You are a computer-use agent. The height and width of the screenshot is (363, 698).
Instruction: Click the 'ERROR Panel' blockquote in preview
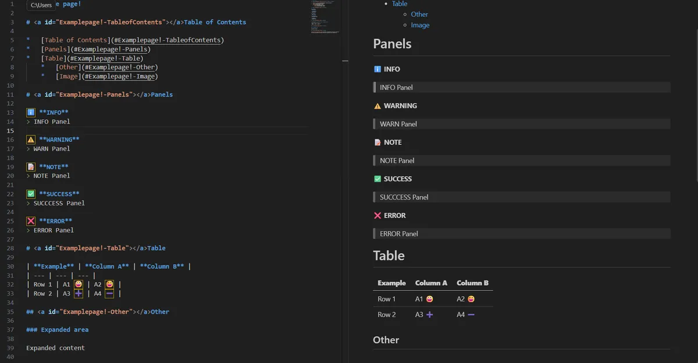tap(522, 234)
